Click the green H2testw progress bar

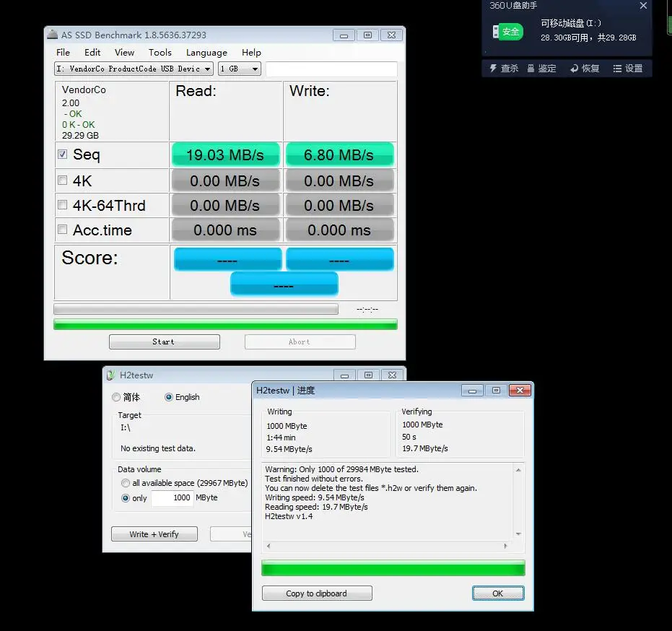(x=393, y=568)
